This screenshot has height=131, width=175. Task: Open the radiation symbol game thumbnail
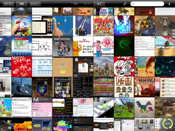[x=145, y=26]
